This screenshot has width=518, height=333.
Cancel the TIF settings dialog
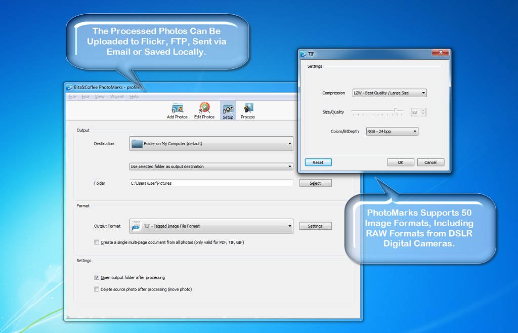coord(430,162)
